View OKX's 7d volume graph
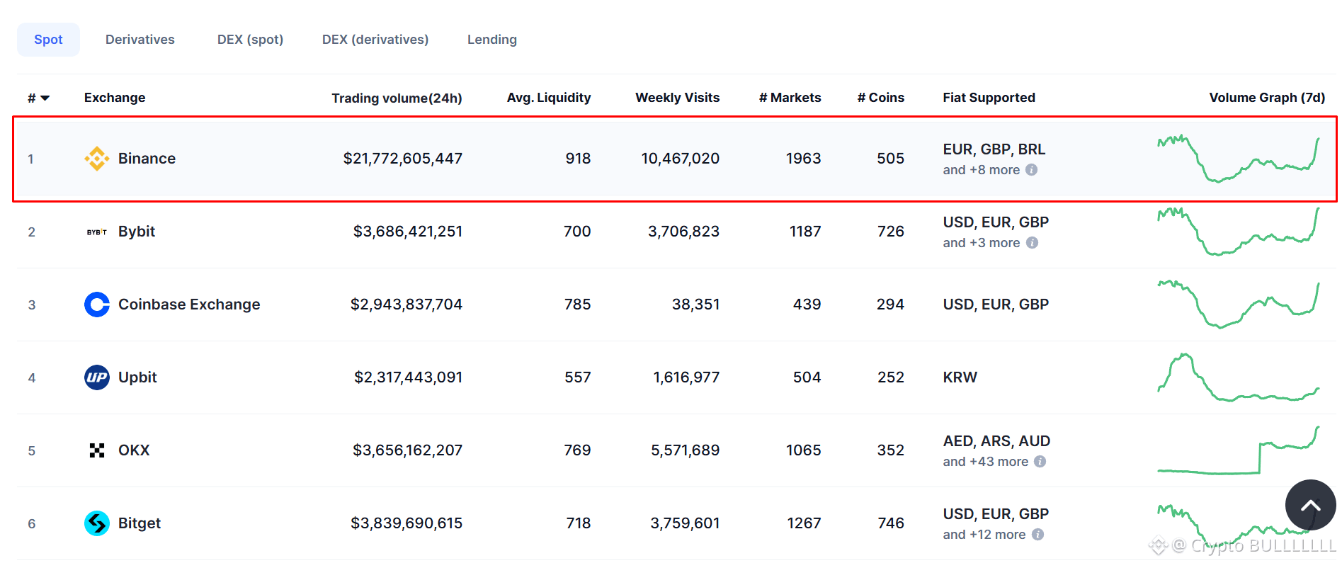The image size is (1342, 563). [1239, 450]
